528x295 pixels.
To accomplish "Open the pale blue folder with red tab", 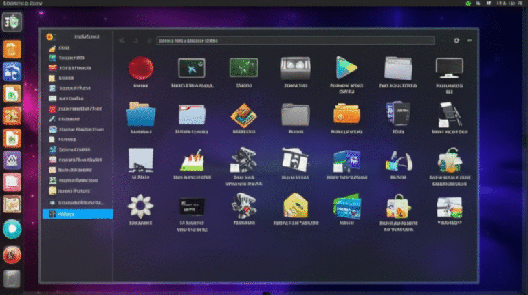I will coord(192,115).
